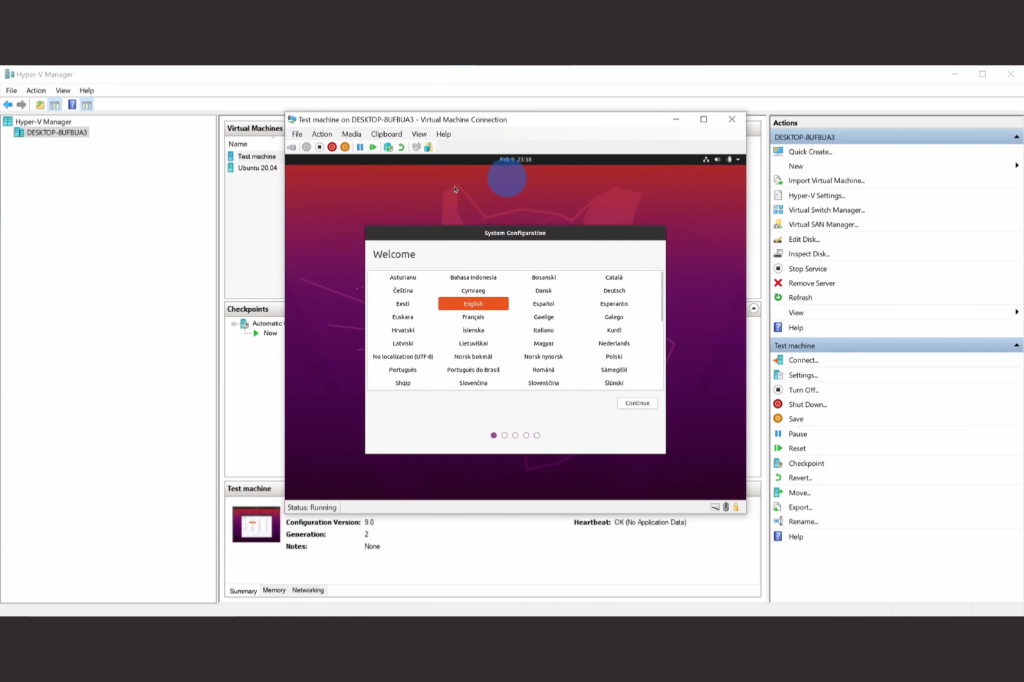Click the Remove Server red X icon

778,283
